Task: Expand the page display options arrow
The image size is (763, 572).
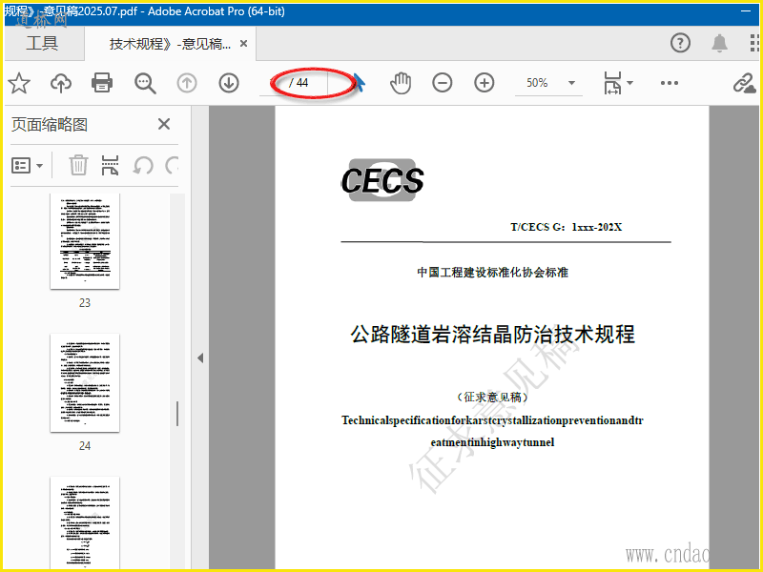Action: pos(630,83)
